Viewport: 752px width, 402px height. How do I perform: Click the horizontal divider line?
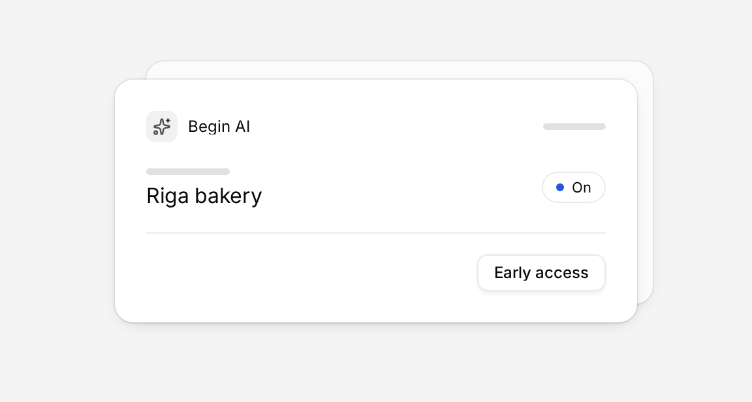tap(376, 233)
